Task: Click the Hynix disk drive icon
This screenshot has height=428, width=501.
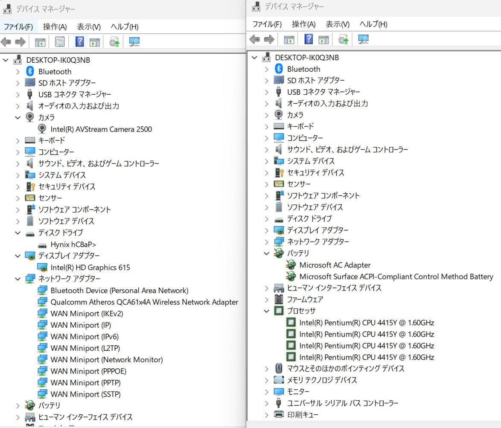Action: tap(42, 246)
